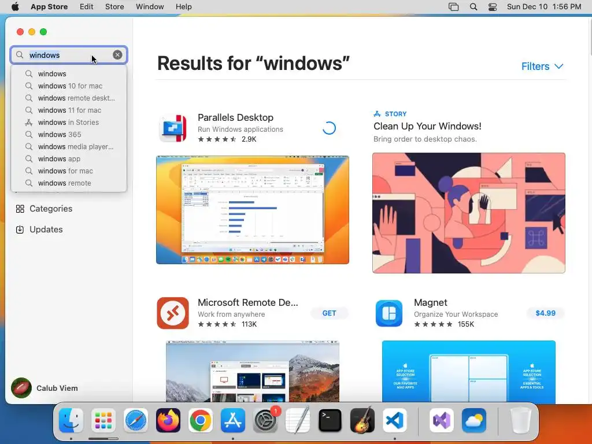592x444 pixels.
Task: Open Finder from the Dock
Action: (71, 420)
